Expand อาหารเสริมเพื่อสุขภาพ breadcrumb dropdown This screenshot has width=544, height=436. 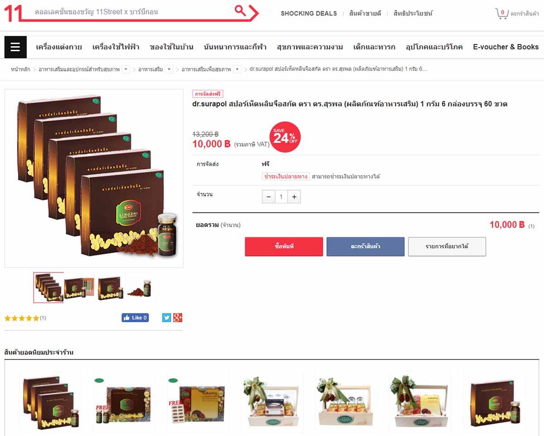[x=237, y=69]
